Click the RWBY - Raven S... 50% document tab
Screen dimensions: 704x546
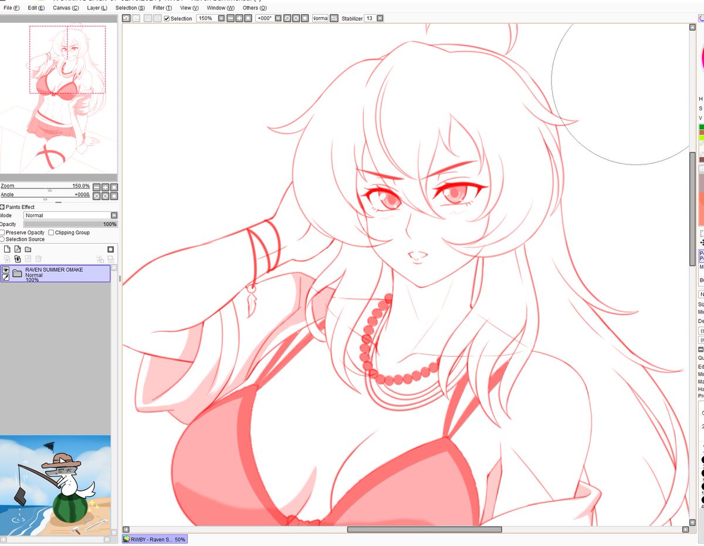(x=155, y=539)
